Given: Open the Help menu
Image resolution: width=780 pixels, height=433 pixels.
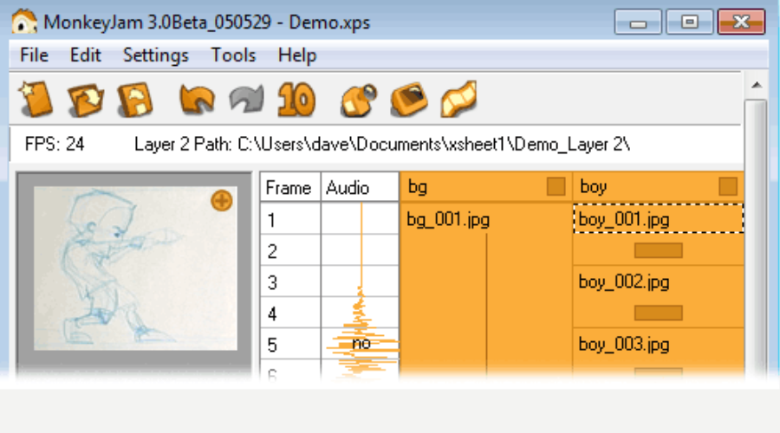Looking at the screenshot, I should point(297,55).
